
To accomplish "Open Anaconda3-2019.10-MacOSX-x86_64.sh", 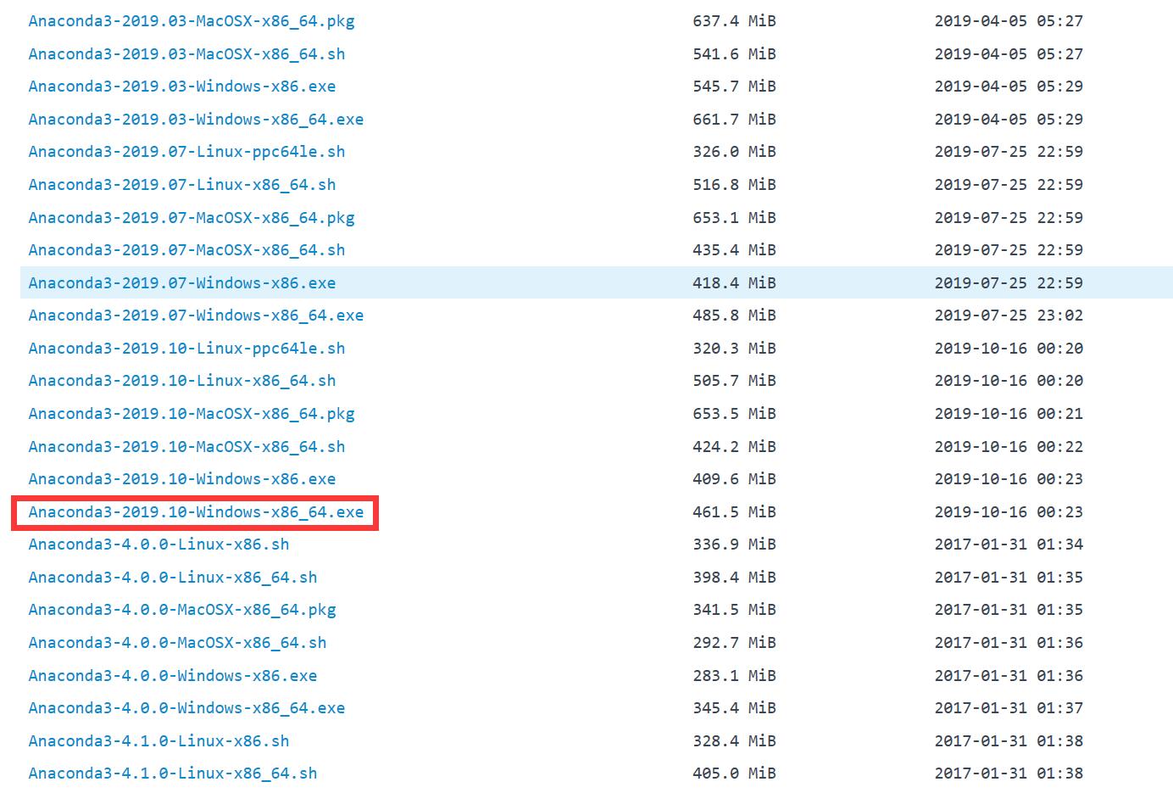I will tap(186, 446).
